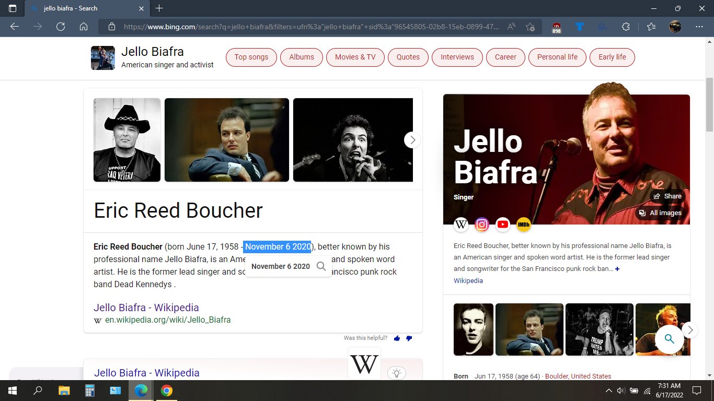Go back to the previous page
714x401 pixels.
click(x=15, y=27)
